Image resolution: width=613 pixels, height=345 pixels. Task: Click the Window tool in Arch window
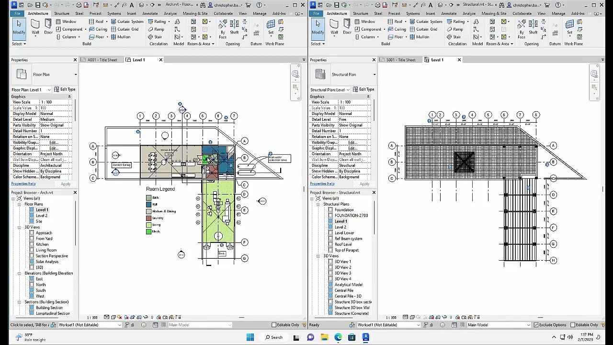point(66,22)
